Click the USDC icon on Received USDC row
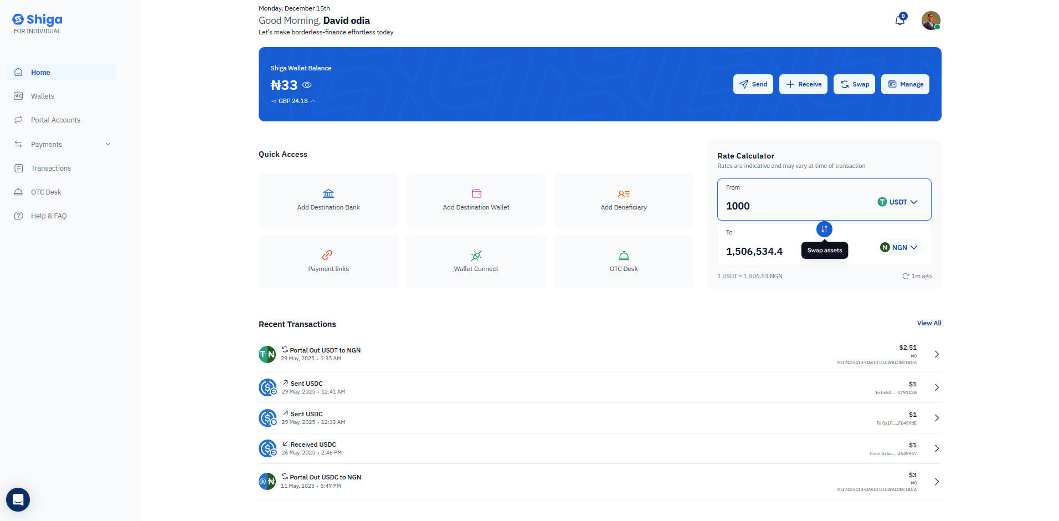 point(268,448)
